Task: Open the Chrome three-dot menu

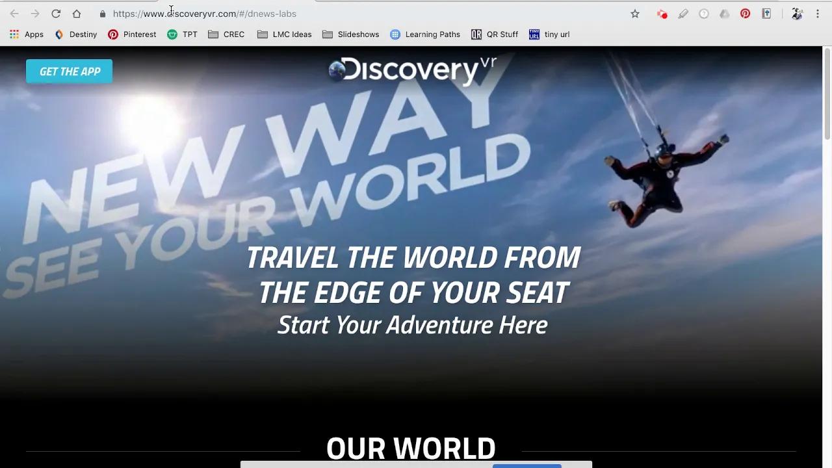Action: tap(818, 14)
